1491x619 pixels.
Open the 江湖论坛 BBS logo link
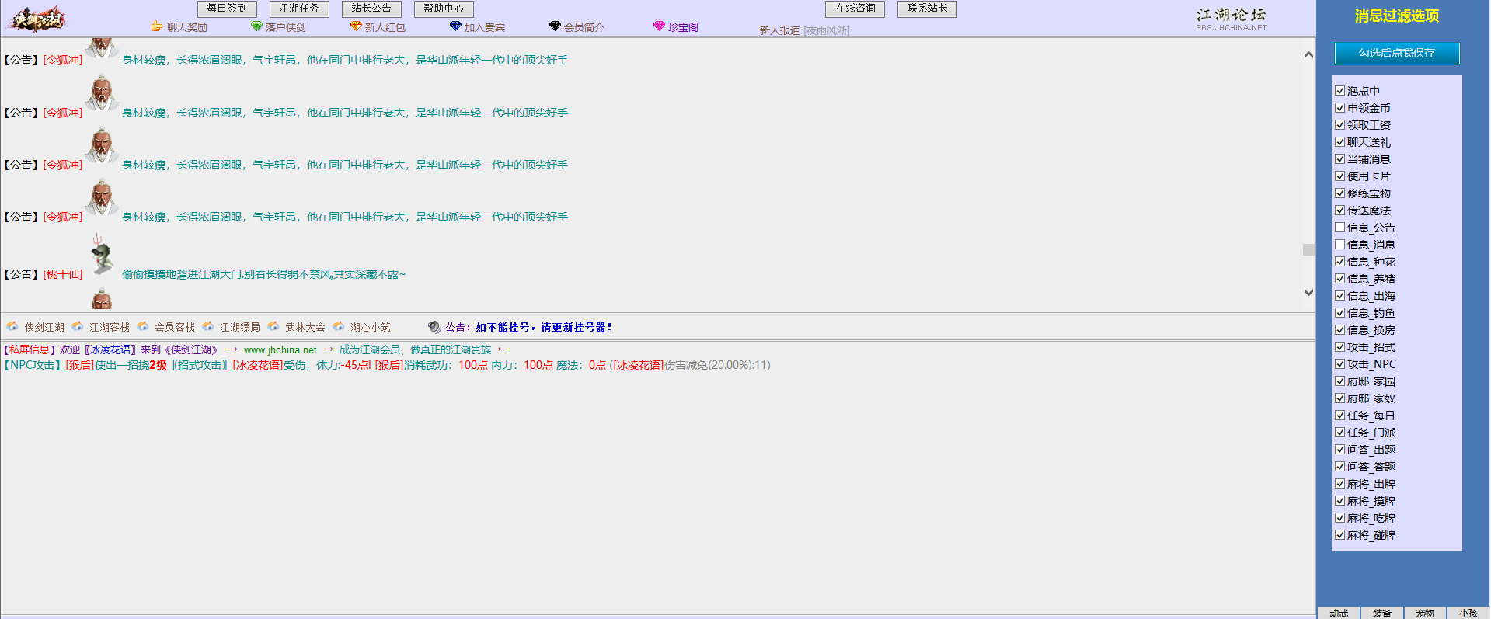coord(1231,19)
